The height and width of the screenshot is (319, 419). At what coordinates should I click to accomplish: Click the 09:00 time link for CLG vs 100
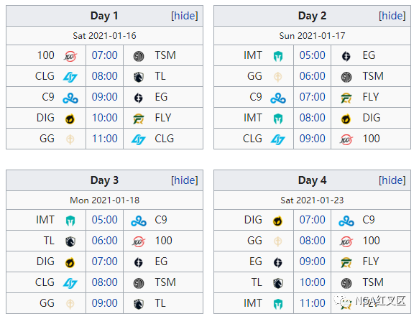click(312, 139)
